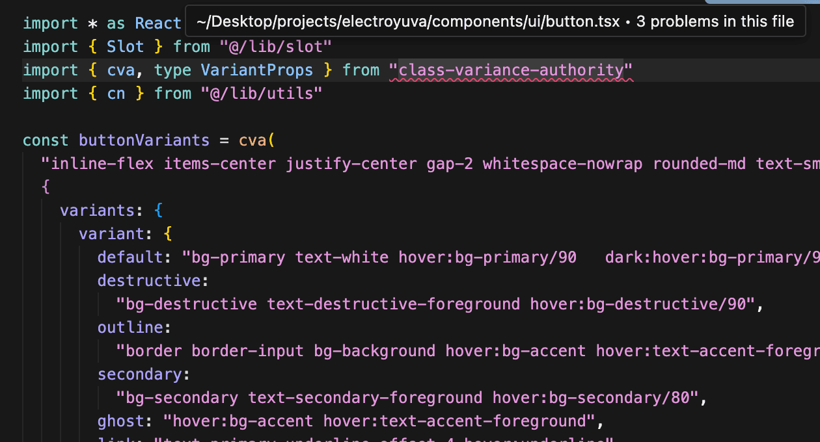Screen dimensions: 820x442
Task: Click the "@/lib/utils" module path
Action: coord(262,94)
